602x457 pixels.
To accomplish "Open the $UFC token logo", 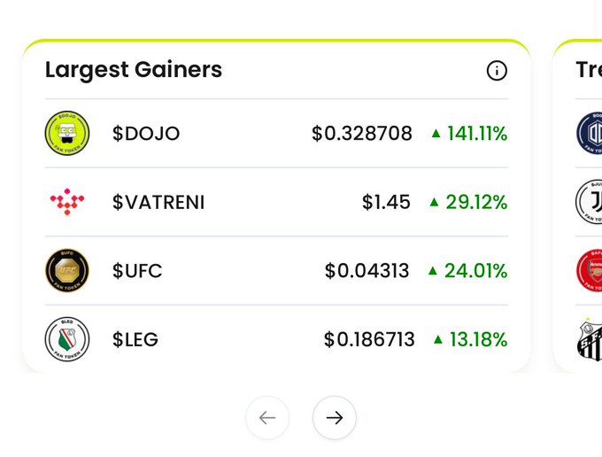I will click(67, 271).
